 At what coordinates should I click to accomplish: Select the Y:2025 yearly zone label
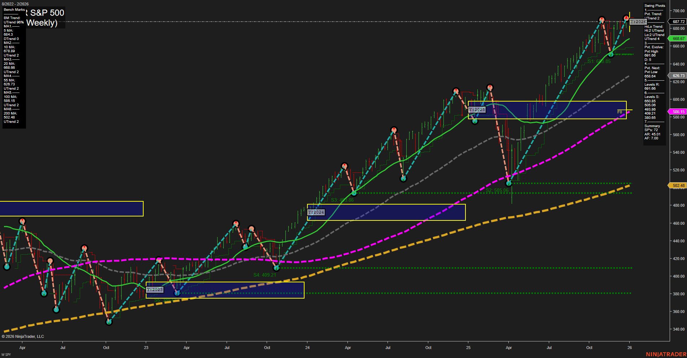point(477,109)
